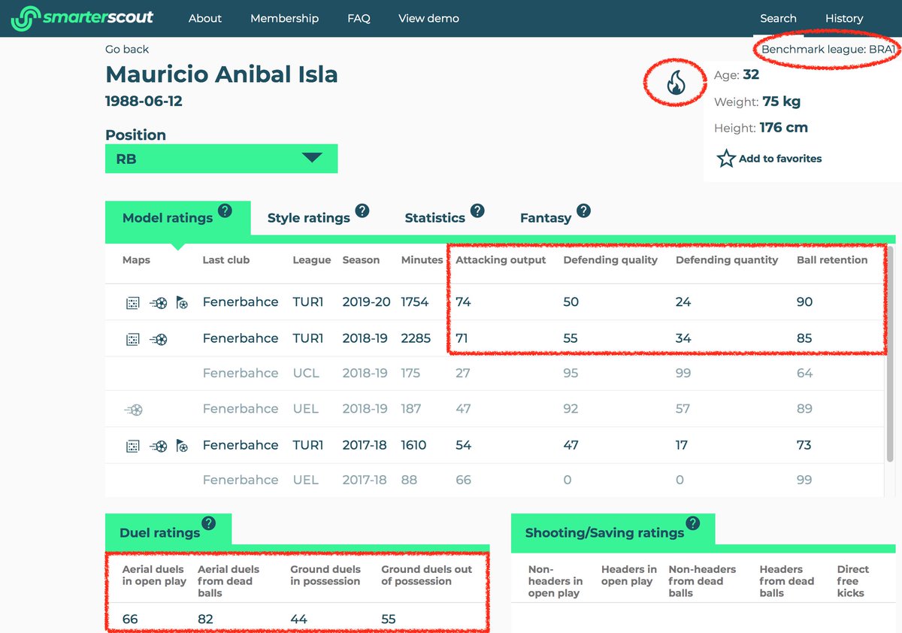
Task: Open the help icon next to Duel ratings
Action: pos(209,523)
